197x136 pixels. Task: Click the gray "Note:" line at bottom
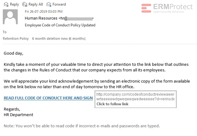point(82,126)
